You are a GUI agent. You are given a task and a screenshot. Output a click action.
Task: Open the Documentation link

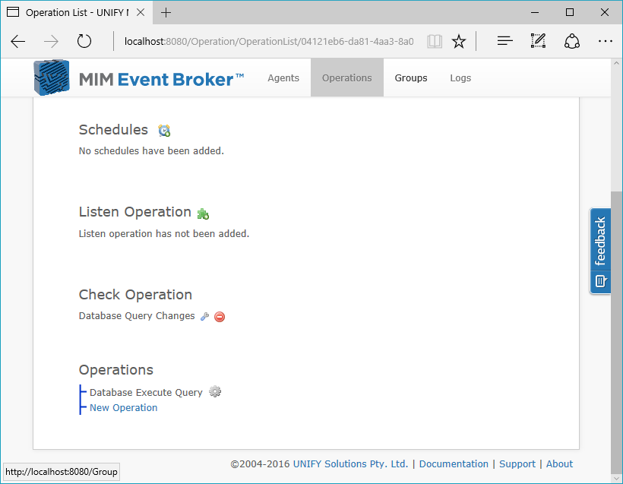[x=454, y=463]
